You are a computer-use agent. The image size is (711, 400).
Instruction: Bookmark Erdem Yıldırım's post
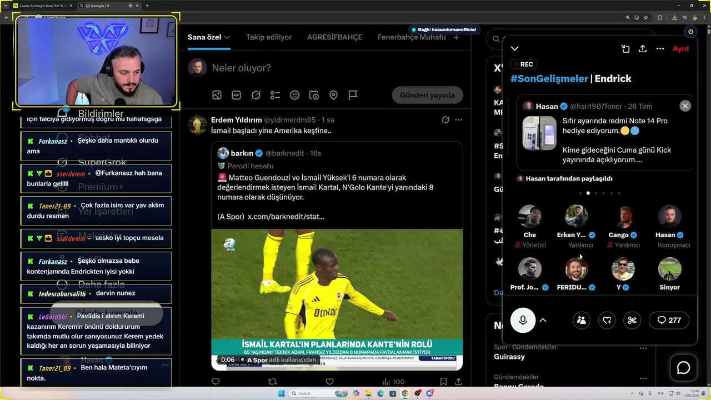tap(443, 382)
